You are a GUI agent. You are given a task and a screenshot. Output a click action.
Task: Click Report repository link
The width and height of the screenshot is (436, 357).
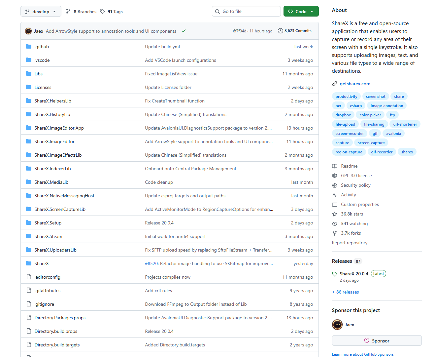[x=350, y=243]
